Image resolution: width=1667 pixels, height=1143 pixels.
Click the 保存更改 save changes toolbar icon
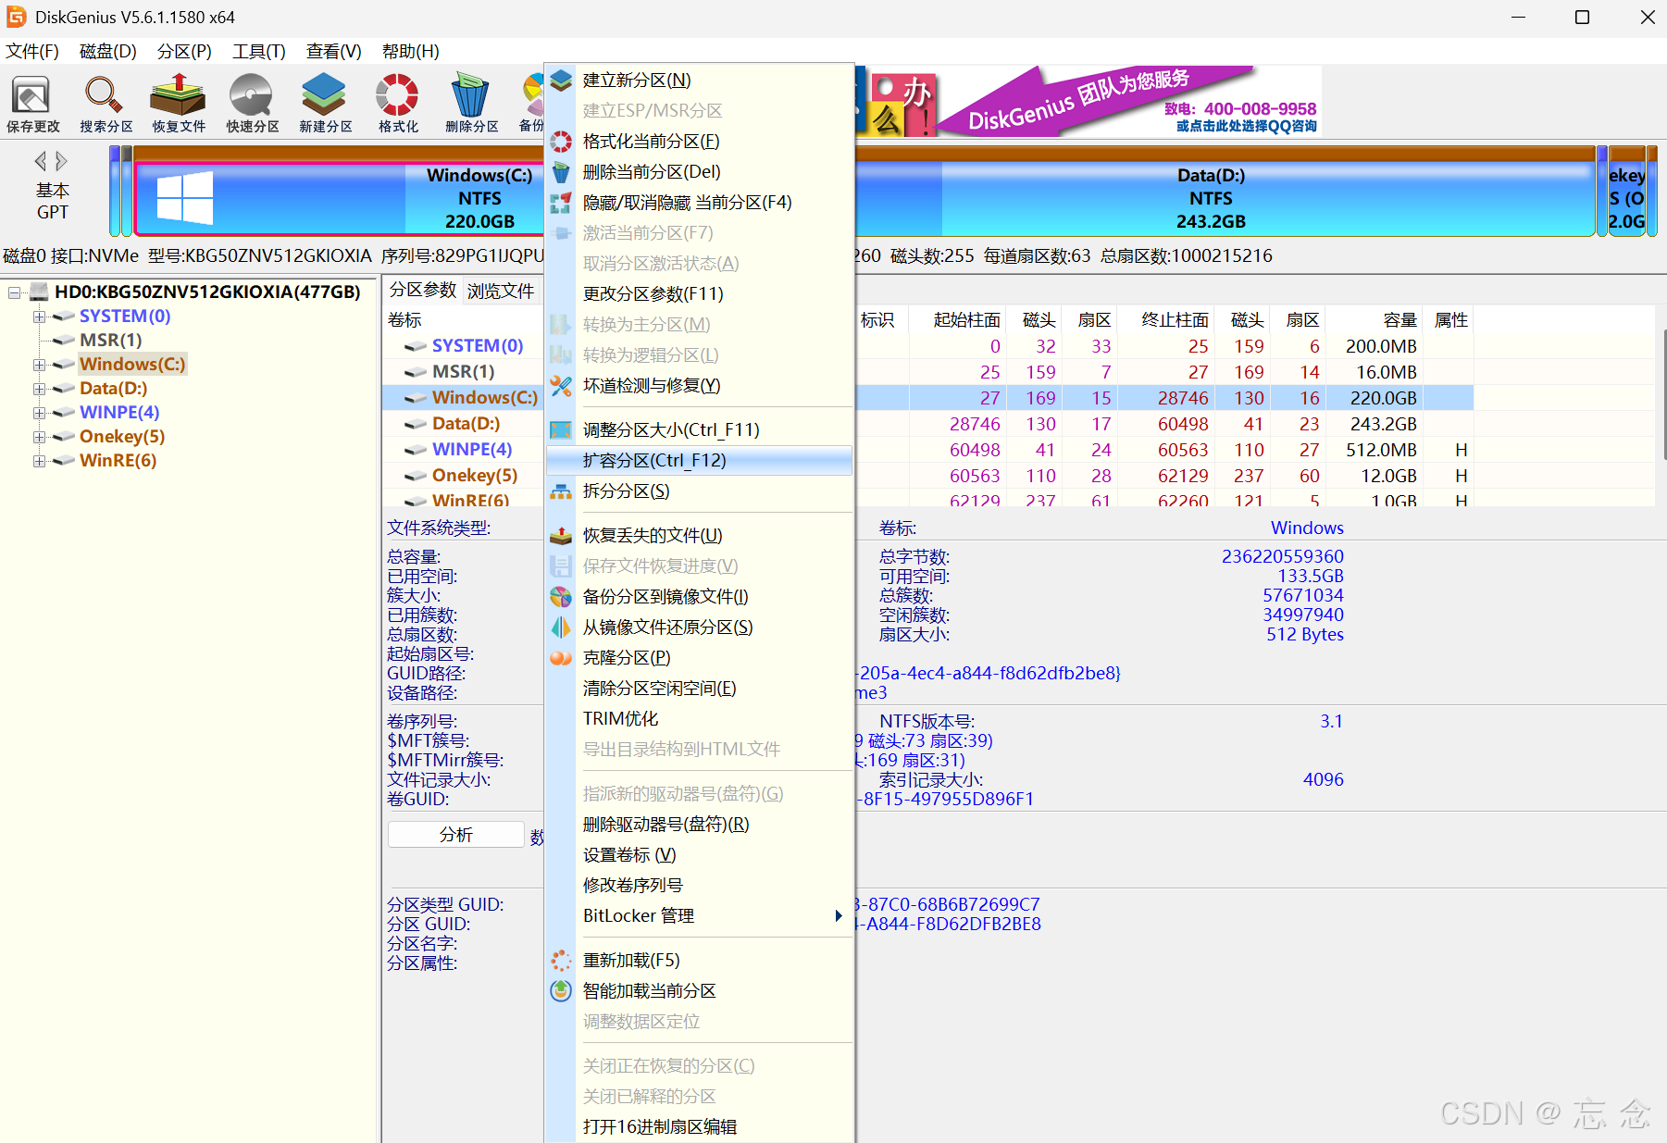pos(32,103)
